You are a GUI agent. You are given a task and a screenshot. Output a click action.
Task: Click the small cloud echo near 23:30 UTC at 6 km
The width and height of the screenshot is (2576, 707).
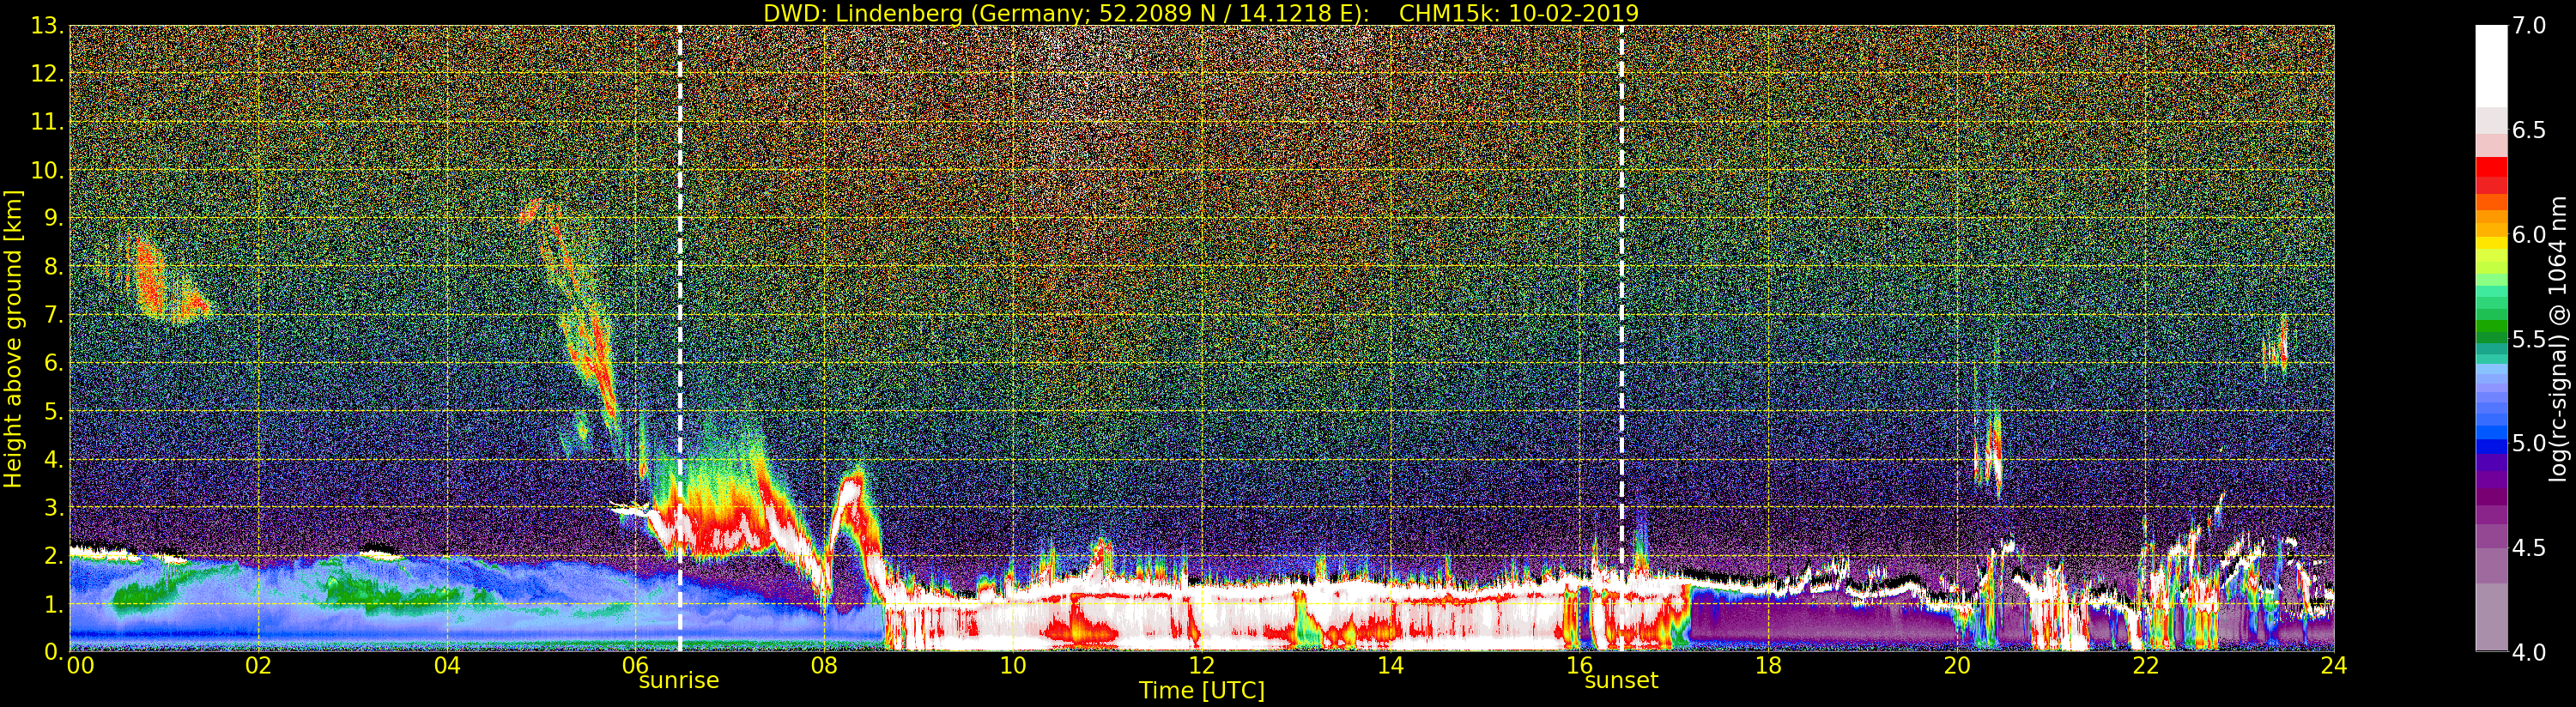point(2277,347)
